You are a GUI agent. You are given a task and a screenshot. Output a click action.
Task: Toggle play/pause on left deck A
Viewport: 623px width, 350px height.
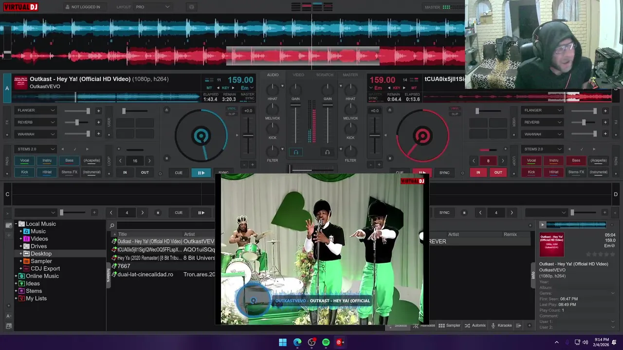pos(201,173)
